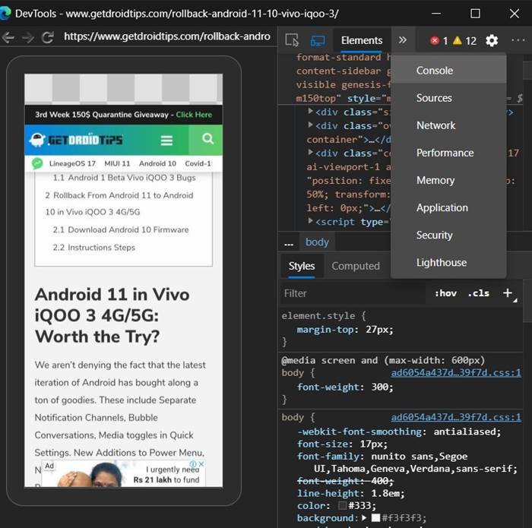Choose Security from the dropdown menu
Viewport: 532px width, 528px height.
(x=448, y=235)
